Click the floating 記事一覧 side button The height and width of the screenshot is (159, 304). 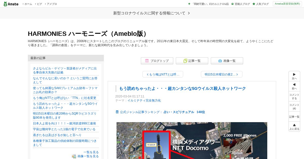[294, 117]
